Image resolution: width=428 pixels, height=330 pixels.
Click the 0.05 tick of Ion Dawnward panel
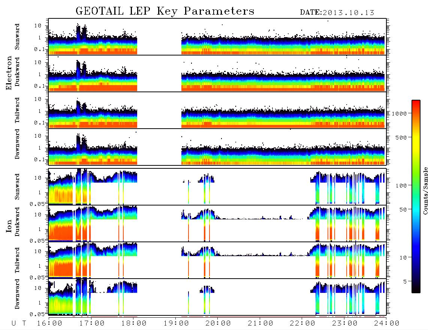pyautogui.click(x=37, y=314)
